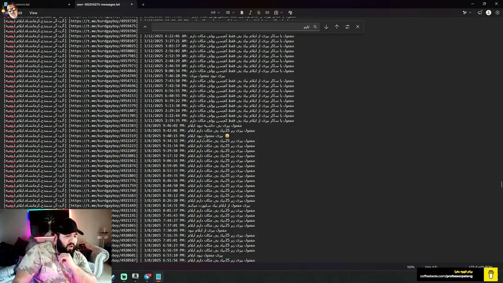Viewport: 503px width, 283px height.
Task: Open Notepad settings gear
Action: pos(497,13)
